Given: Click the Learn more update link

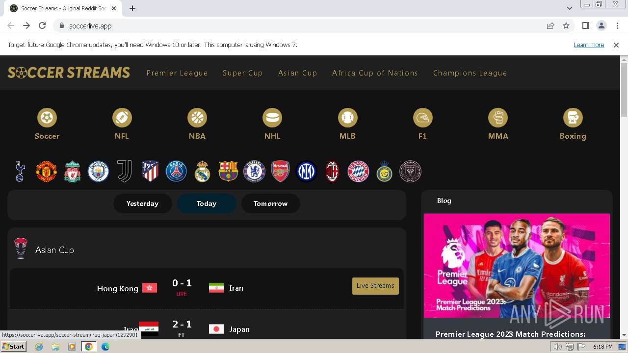Looking at the screenshot, I should 589,45.
